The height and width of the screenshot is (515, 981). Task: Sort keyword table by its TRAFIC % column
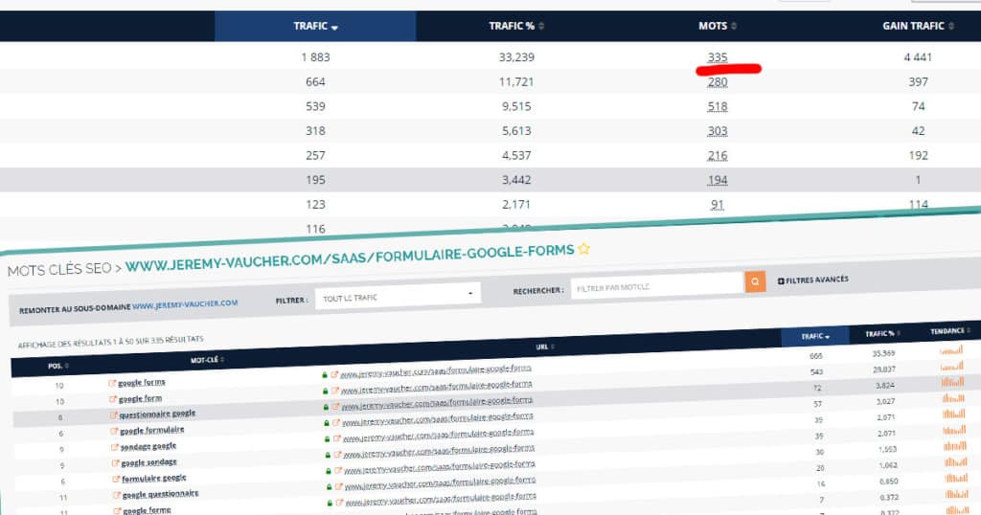tap(882, 334)
